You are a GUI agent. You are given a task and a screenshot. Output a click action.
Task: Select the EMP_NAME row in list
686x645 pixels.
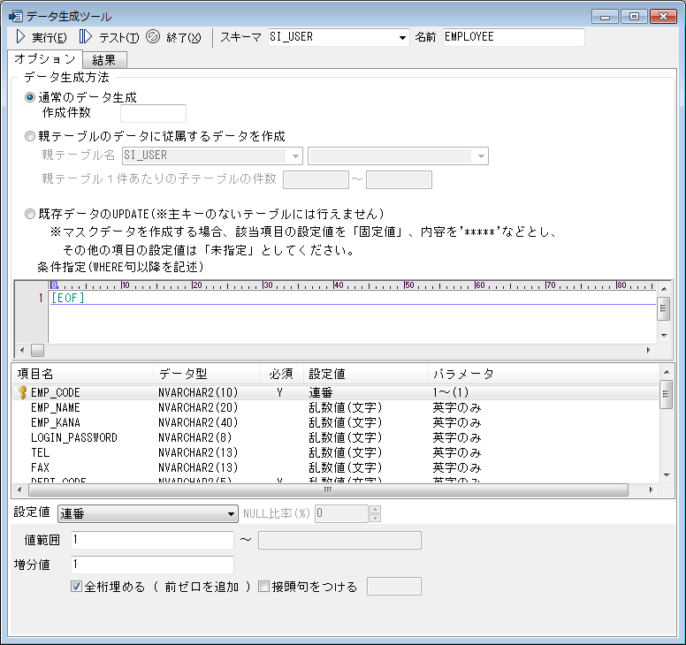click(55, 407)
